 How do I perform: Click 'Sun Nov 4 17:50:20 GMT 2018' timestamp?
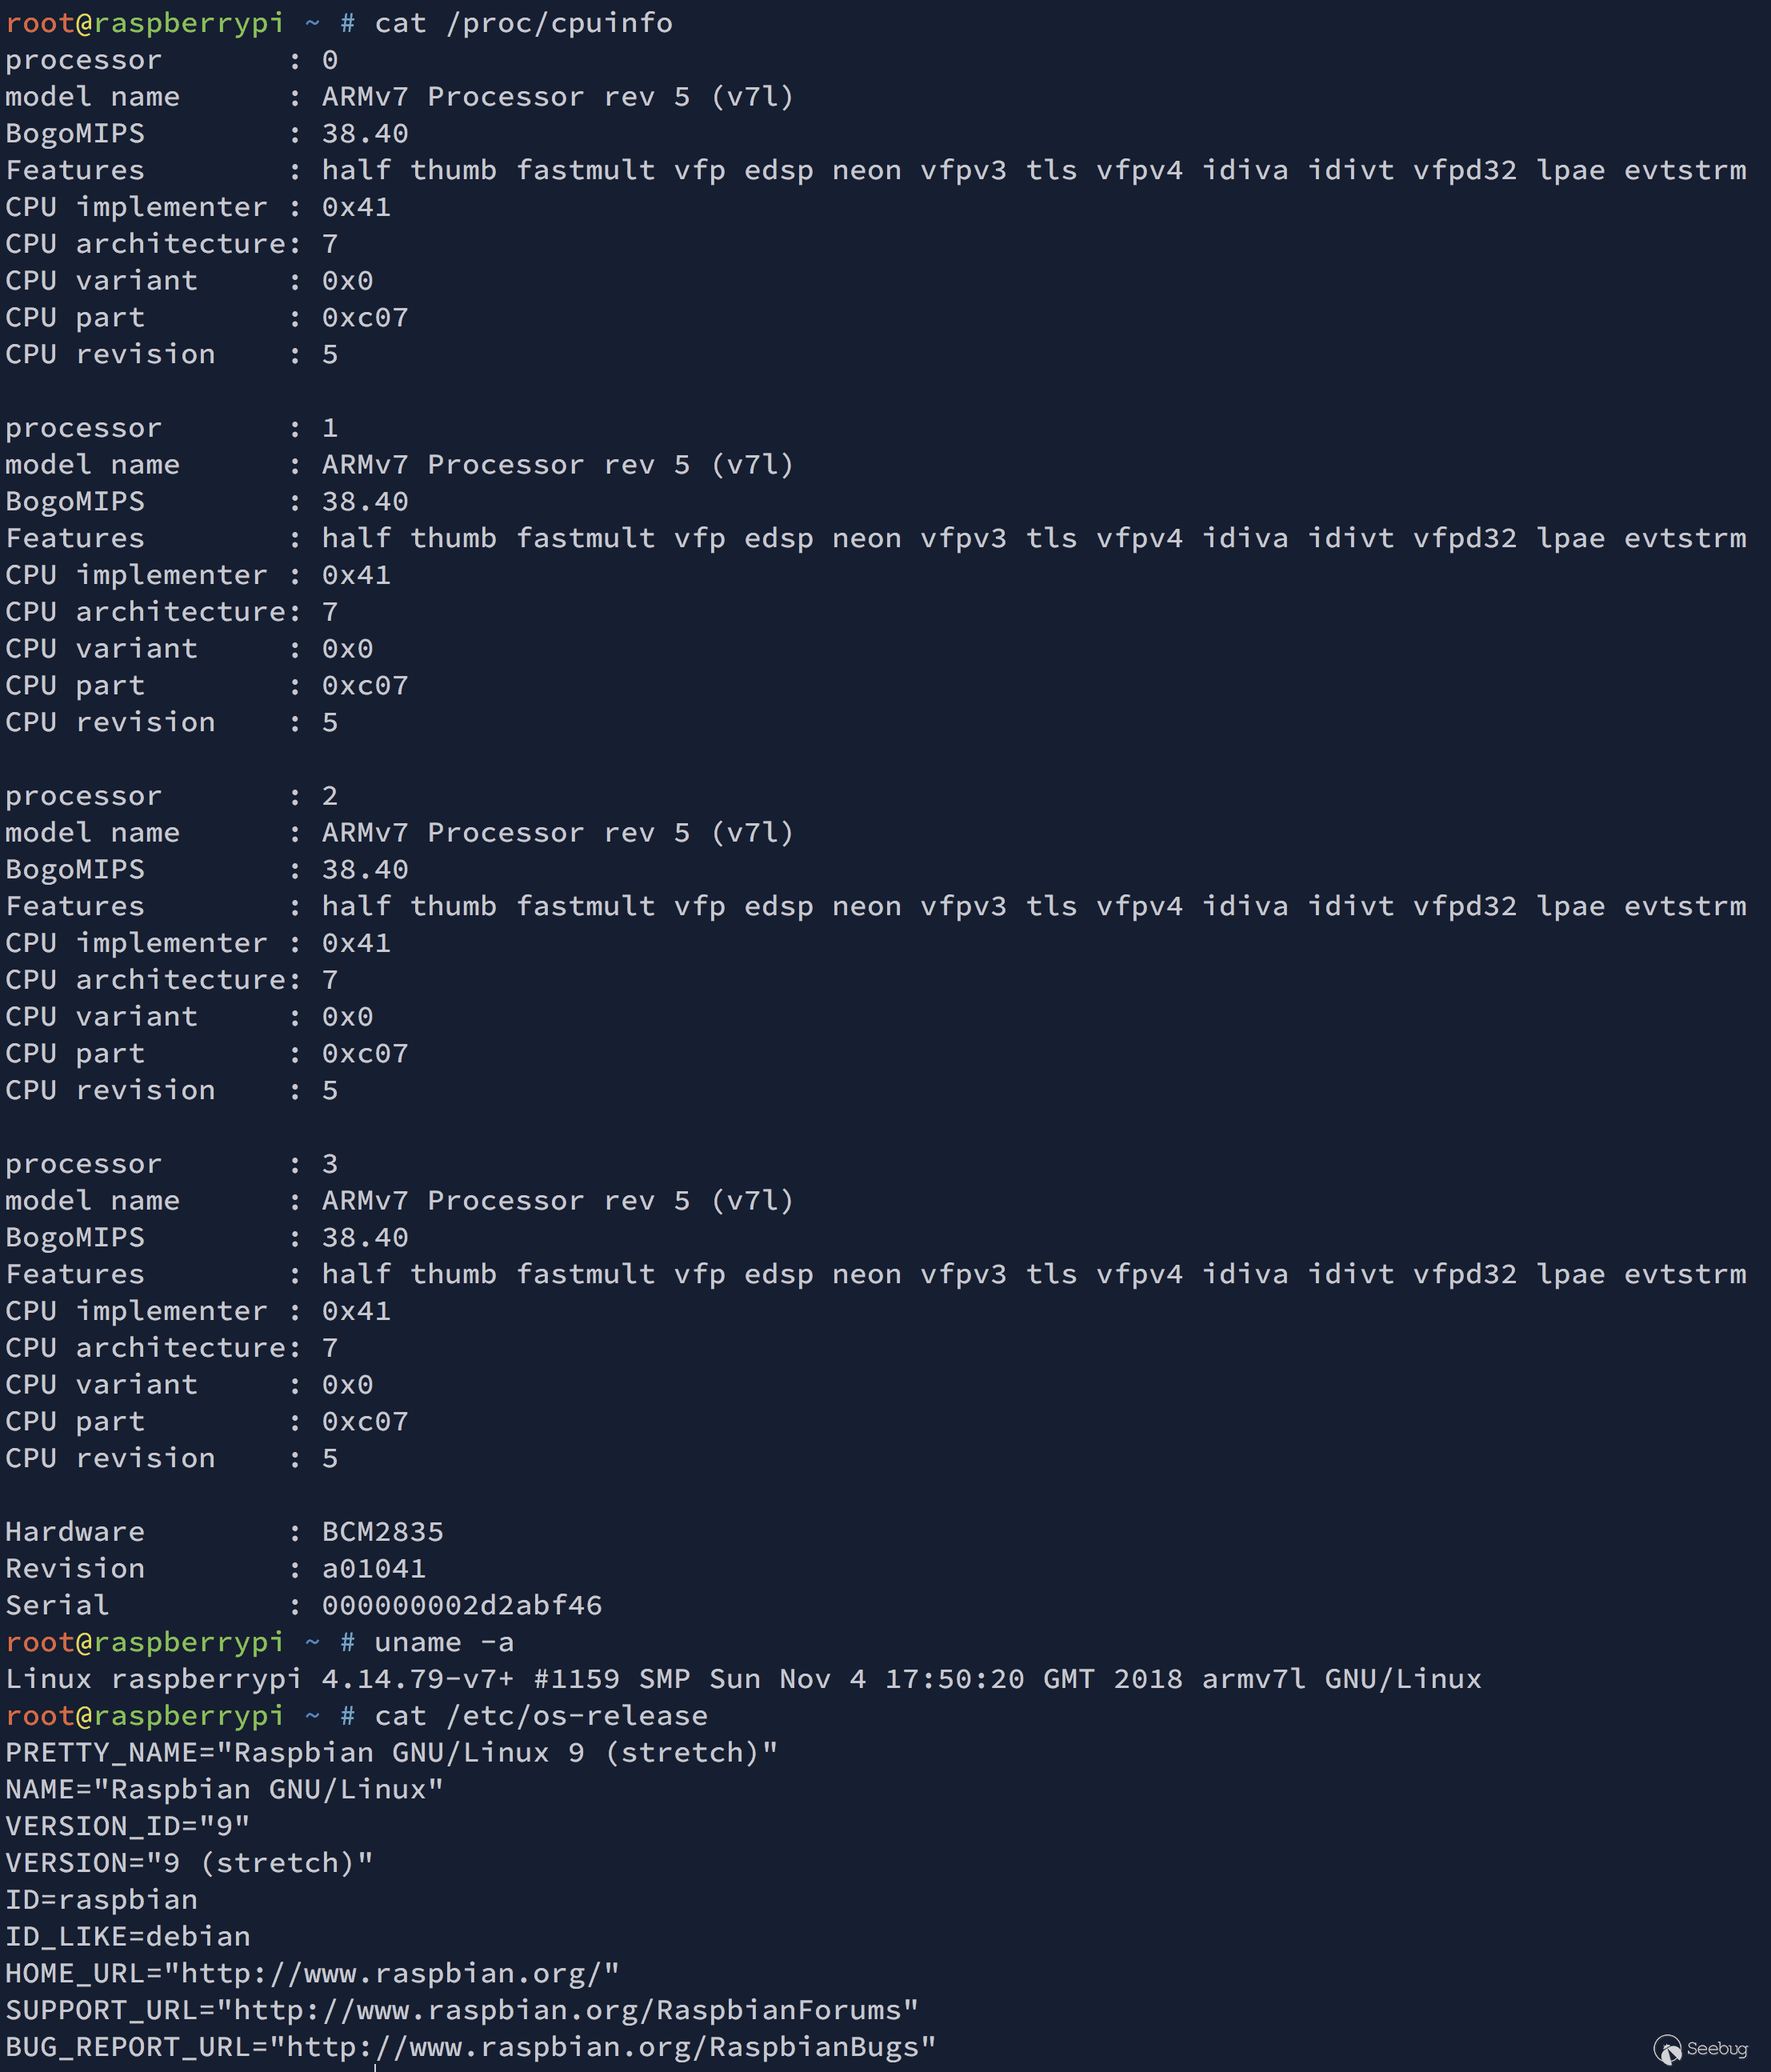click(946, 1679)
